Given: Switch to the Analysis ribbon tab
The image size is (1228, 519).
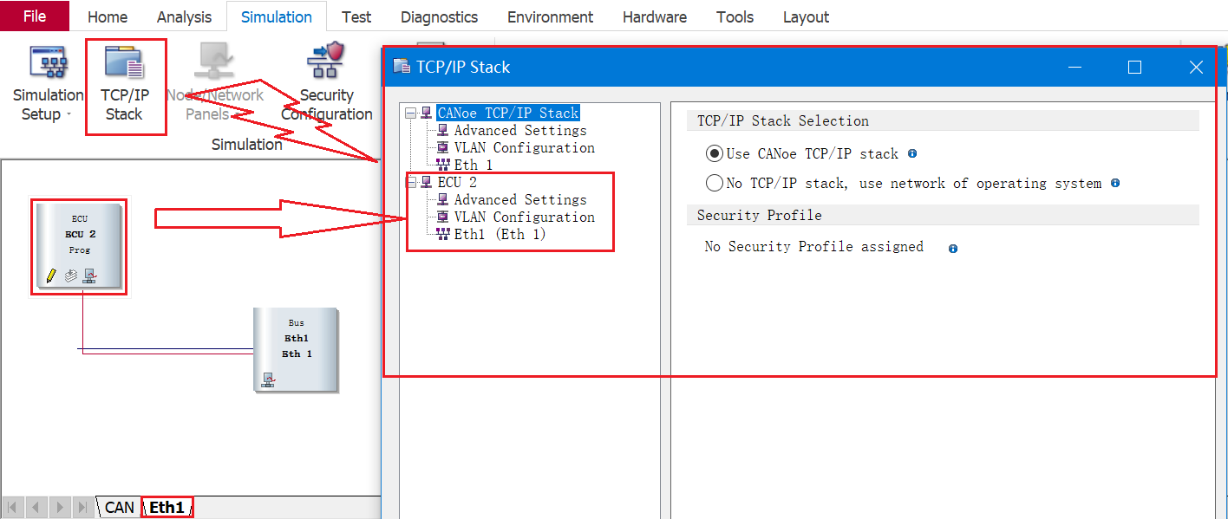Looking at the screenshot, I should click(184, 17).
